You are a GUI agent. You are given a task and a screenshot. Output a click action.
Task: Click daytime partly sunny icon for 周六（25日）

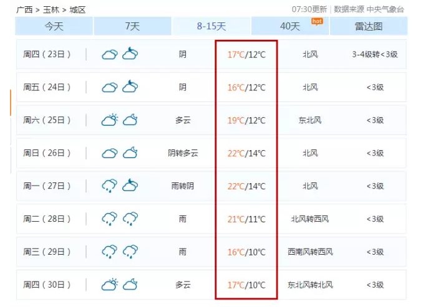tap(110, 120)
